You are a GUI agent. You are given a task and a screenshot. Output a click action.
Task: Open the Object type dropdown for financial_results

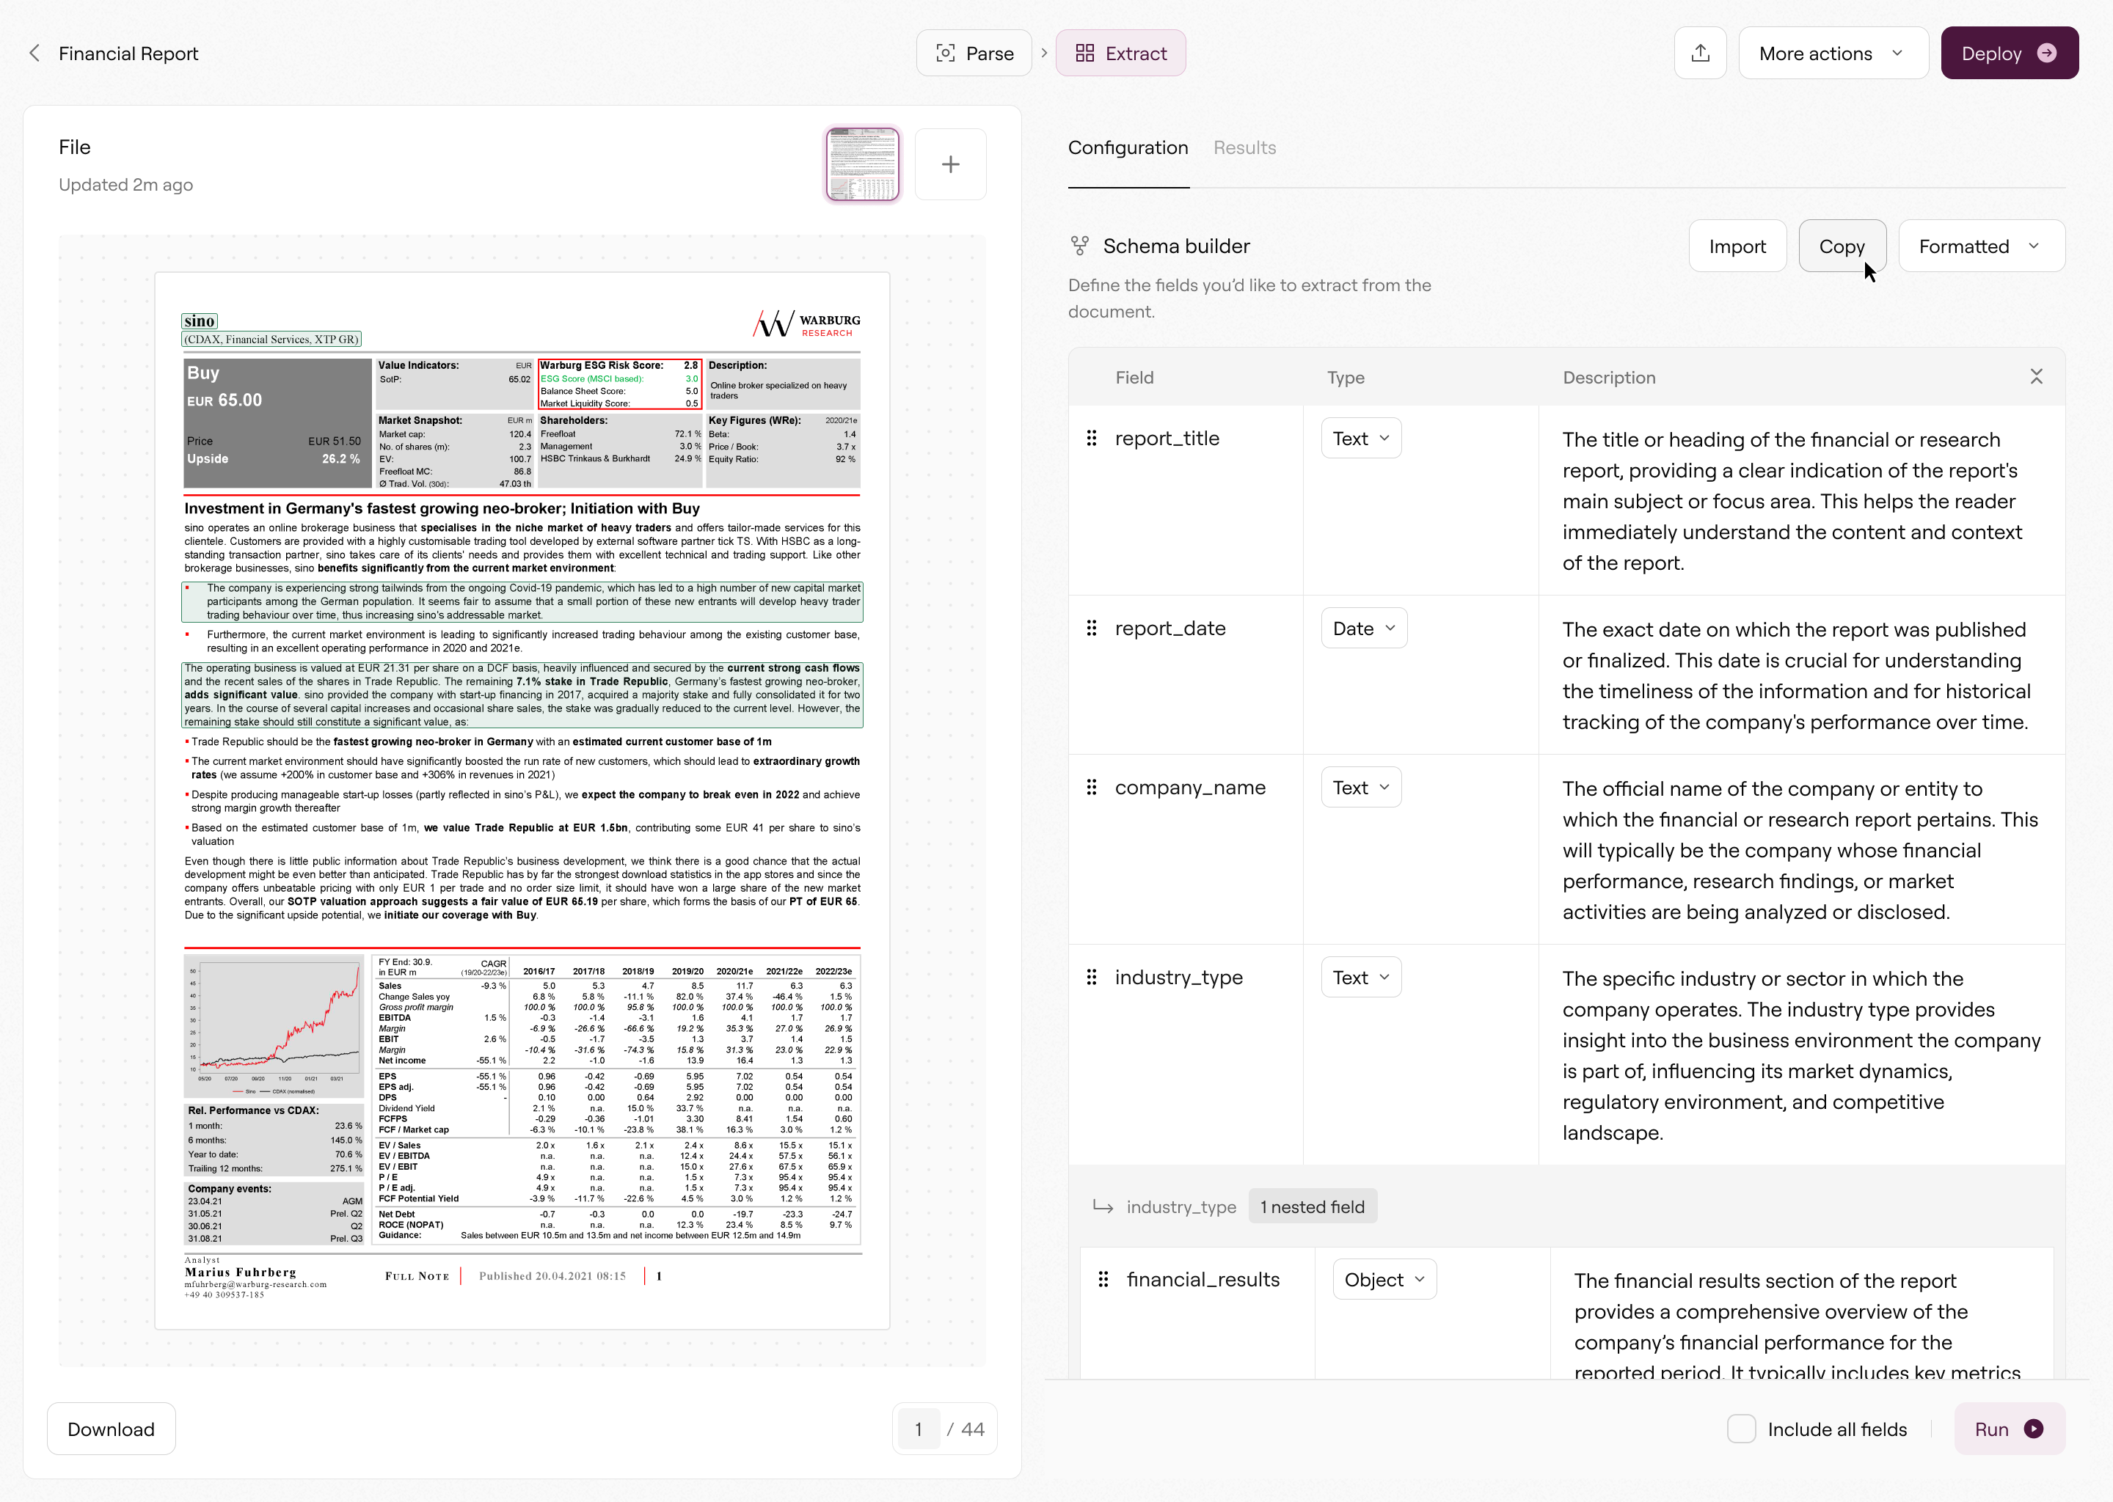[x=1384, y=1279]
